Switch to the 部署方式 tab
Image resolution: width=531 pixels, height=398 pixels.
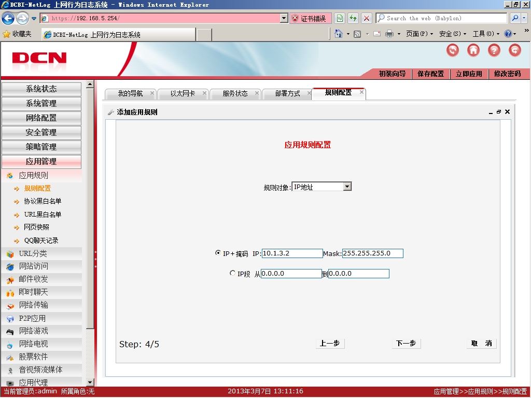point(287,94)
